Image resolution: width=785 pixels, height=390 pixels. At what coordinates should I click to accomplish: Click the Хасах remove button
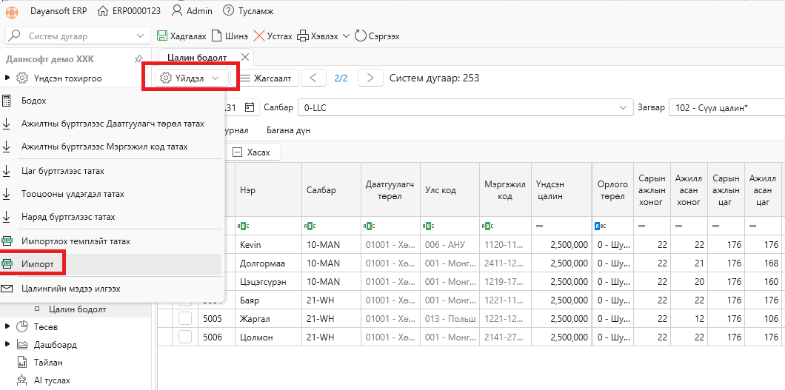[253, 152]
